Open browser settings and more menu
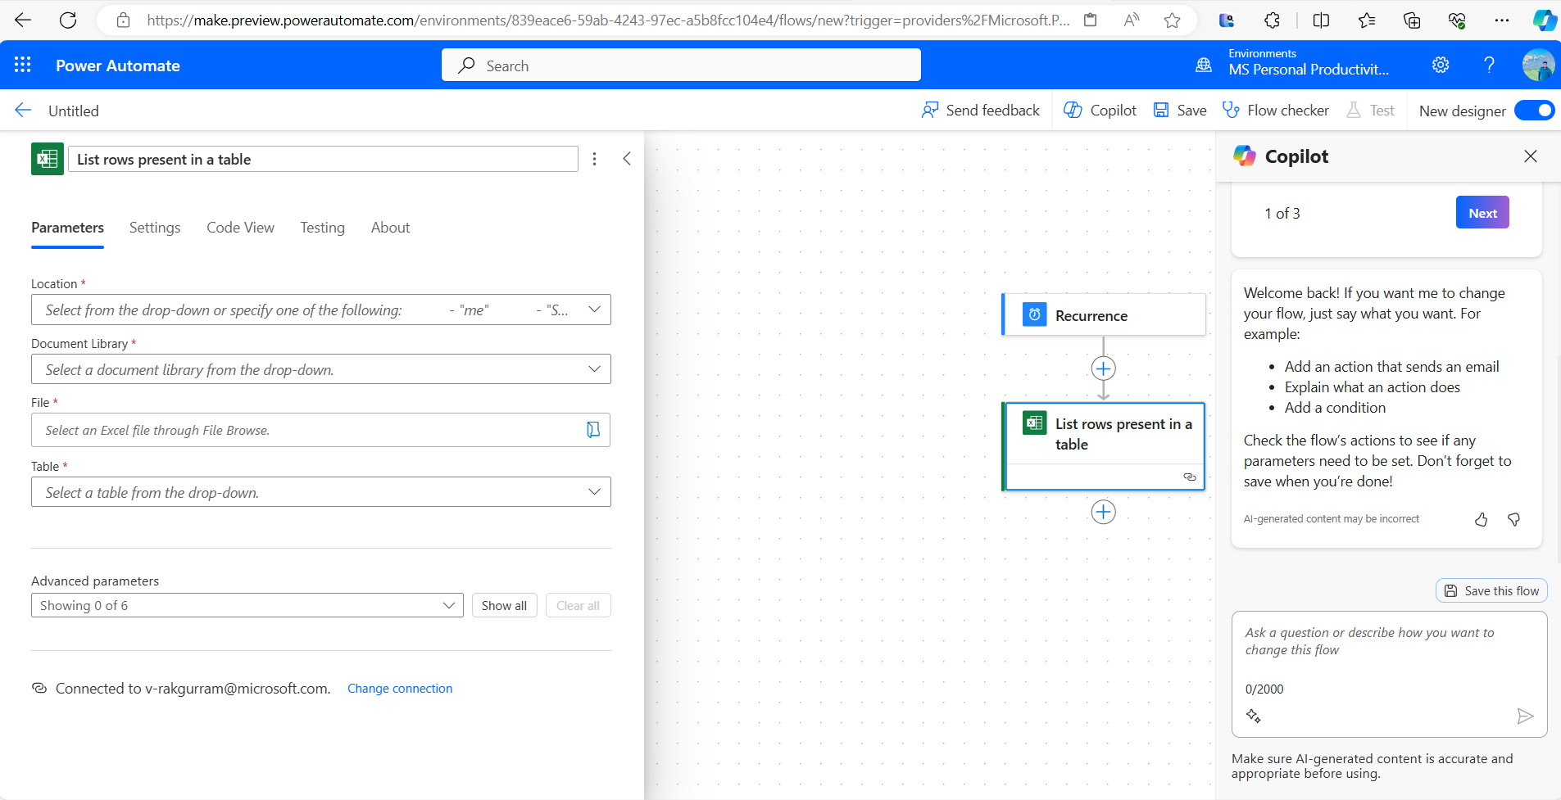Screen dimensions: 1561x800 [1502, 20]
